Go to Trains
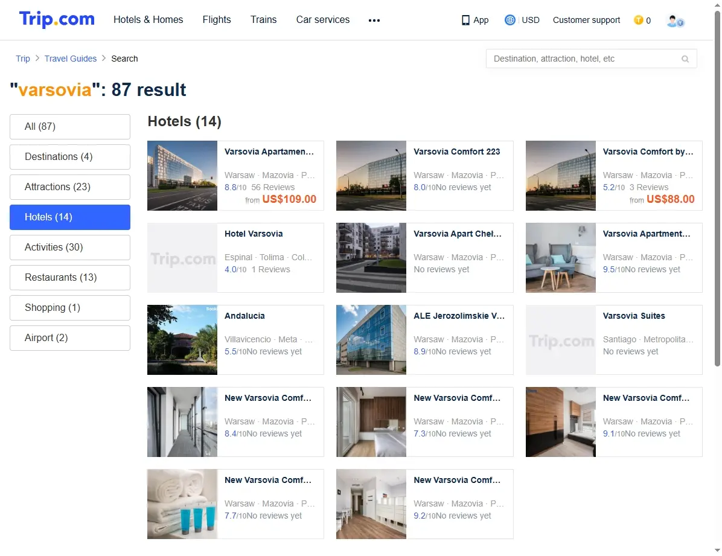 coord(263,19)
